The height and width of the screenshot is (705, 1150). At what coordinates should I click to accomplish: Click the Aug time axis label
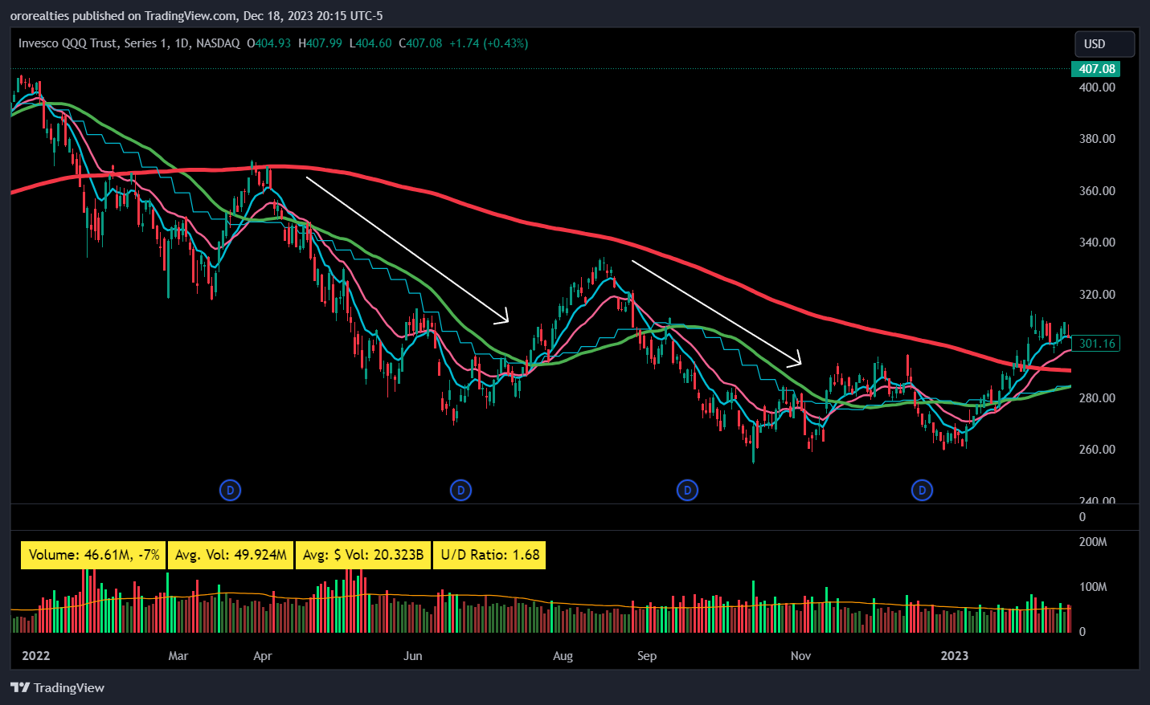563,656
